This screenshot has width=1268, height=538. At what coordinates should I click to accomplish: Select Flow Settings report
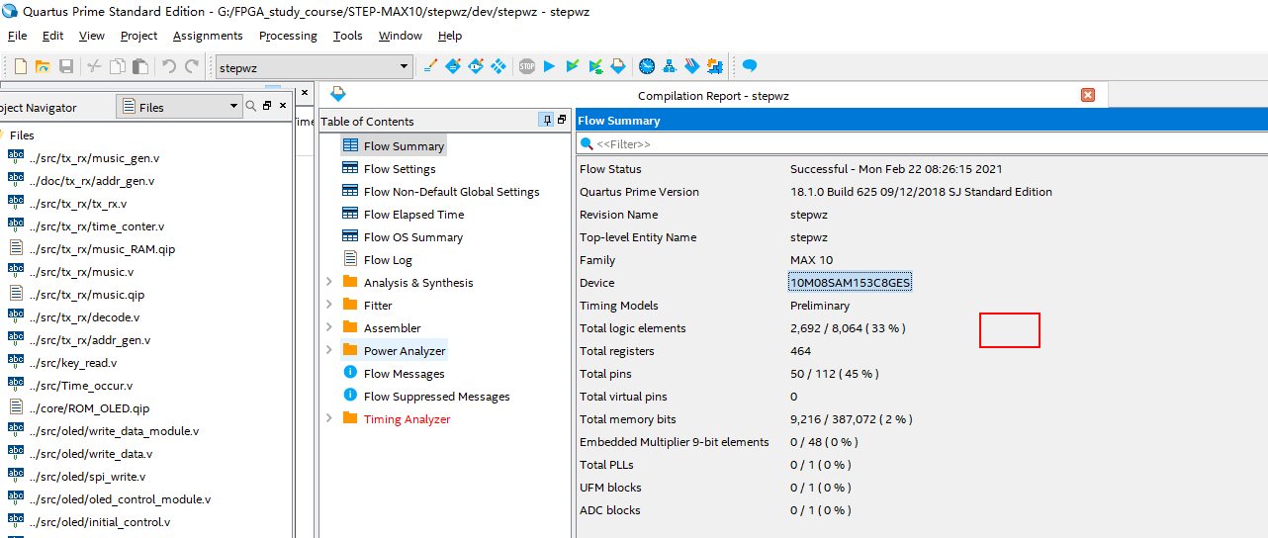point(400,168)
